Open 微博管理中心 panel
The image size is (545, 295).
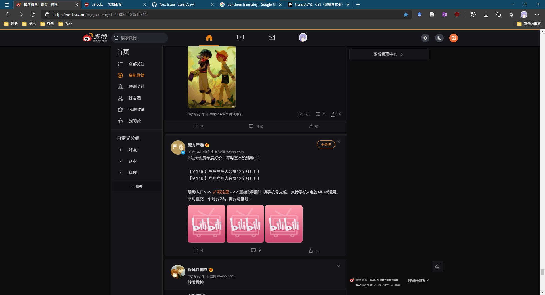click(x=389, y=54)
